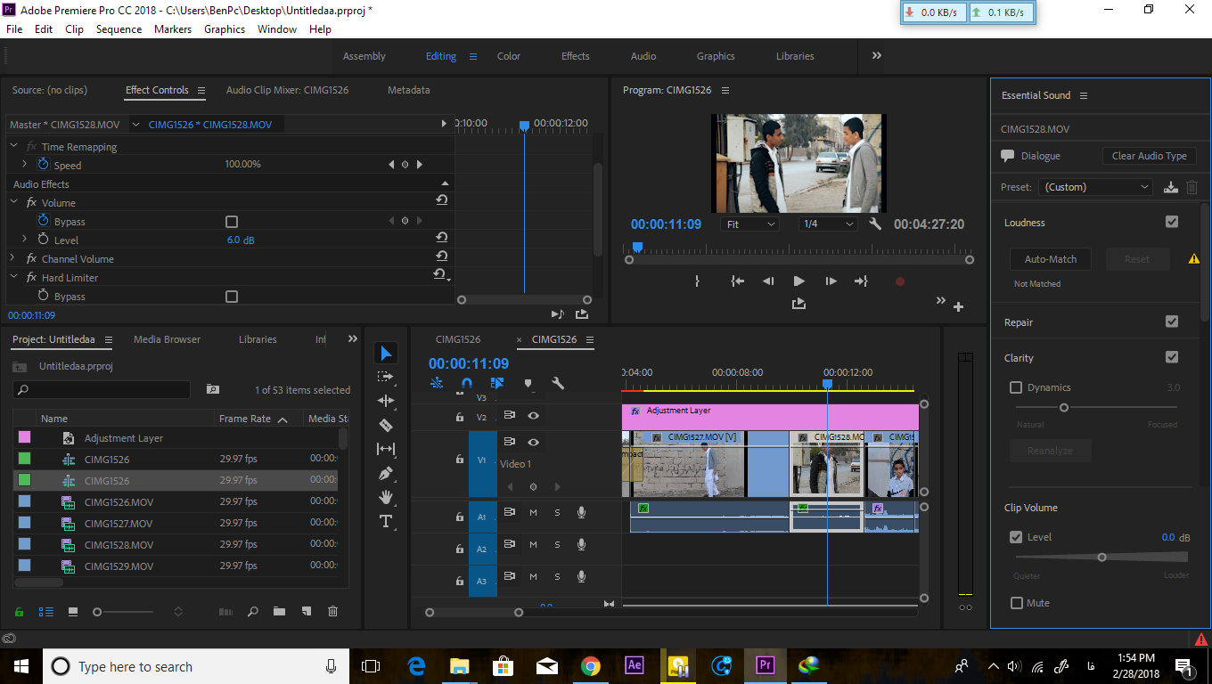This screenshot has width=1212, height=684.
Task: Create New Bin in Project panel
Action: pyautogui.click(x=279, y=612)
